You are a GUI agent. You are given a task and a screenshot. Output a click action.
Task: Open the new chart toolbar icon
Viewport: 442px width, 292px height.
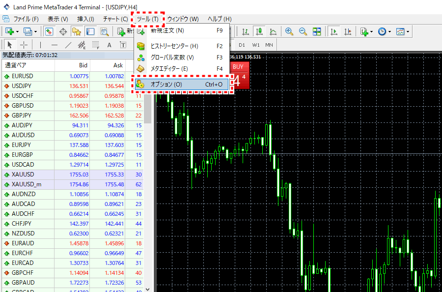9,31
